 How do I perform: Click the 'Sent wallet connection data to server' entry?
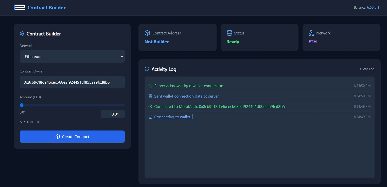(x=186, y=96)
